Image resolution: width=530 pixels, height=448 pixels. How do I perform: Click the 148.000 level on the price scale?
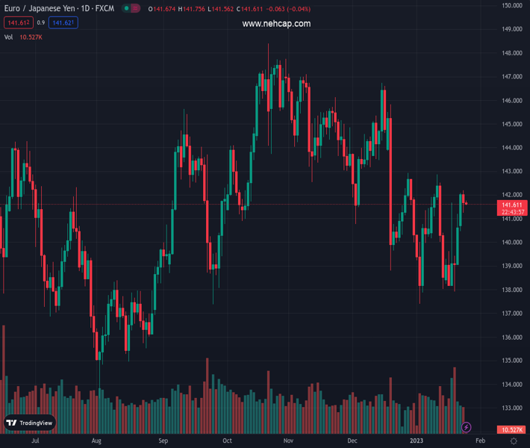coord(511,53)
